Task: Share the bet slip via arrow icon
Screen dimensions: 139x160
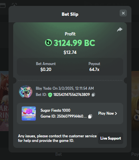Action: click(120, 30)
